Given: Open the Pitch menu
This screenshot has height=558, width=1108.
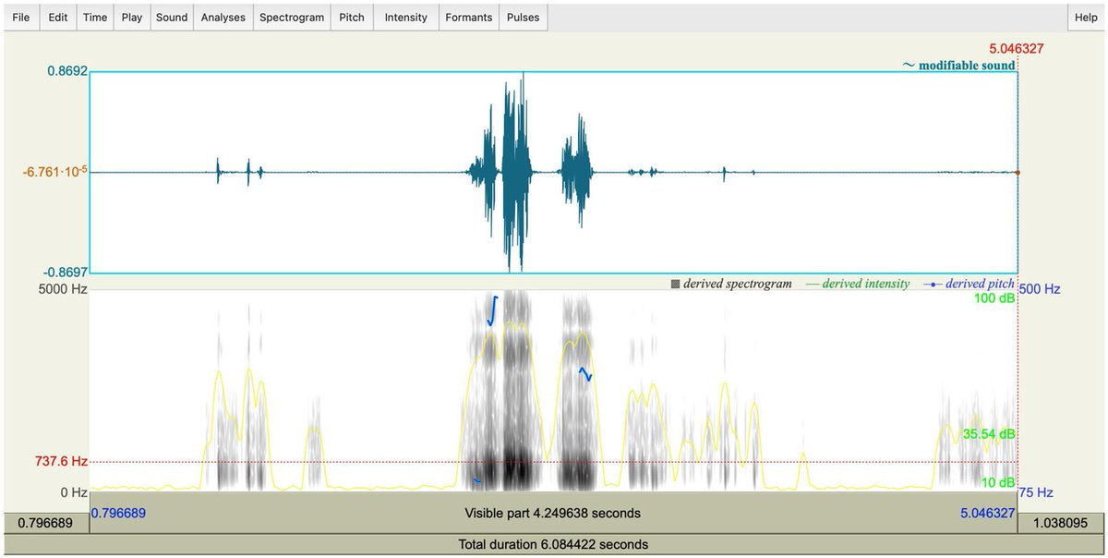Looking at the screenshot, I should [352, 17].
